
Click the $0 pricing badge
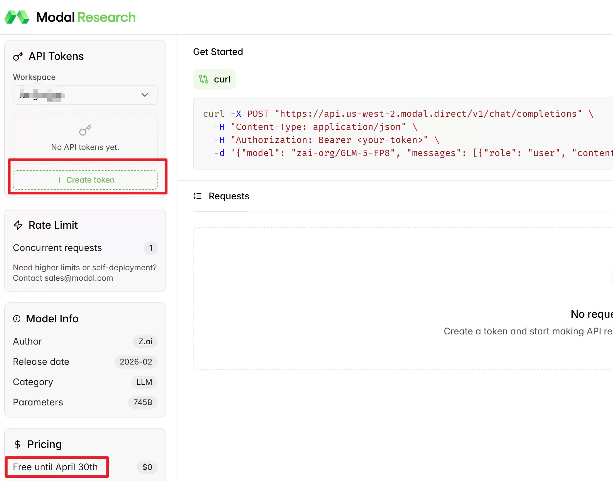[147, 467]
